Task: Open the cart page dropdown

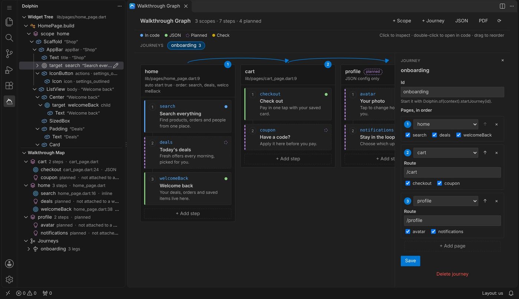Action: [x=446, y=153]
